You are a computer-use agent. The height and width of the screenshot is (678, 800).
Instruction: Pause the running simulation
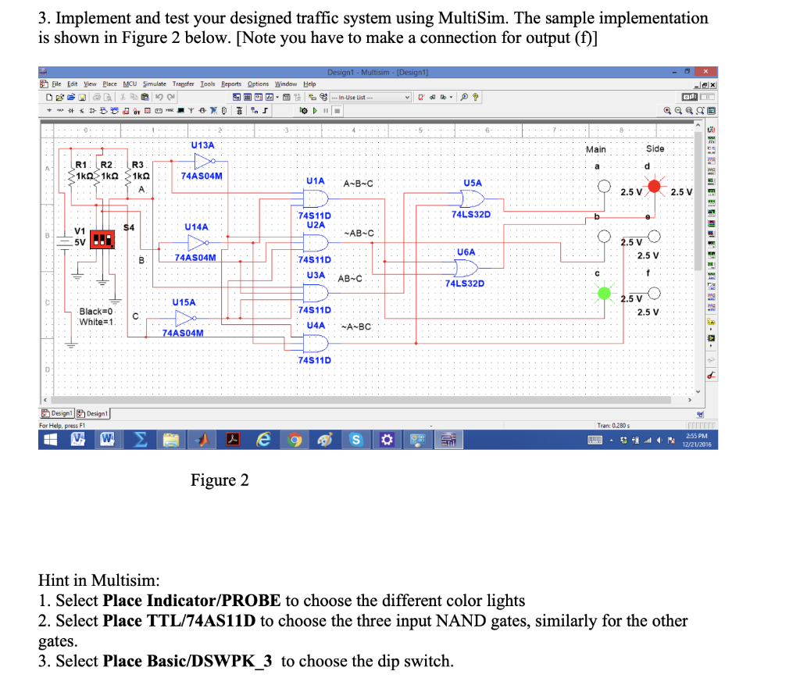(x=326, y=110)
